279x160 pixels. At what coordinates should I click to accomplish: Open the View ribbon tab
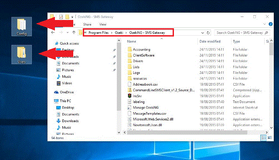(x=103, y=24)
